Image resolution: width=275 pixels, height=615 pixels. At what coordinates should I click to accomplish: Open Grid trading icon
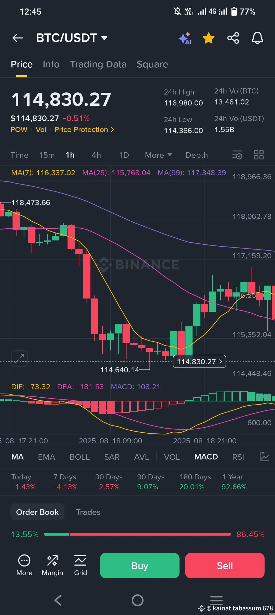coord(80,565)
